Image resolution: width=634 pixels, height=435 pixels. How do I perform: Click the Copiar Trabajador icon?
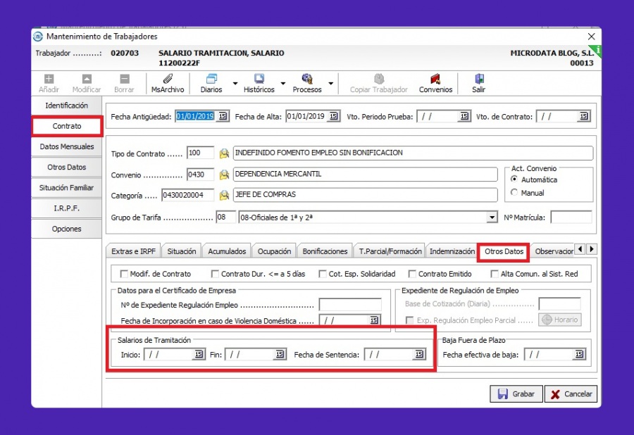[x=379, y=78]
